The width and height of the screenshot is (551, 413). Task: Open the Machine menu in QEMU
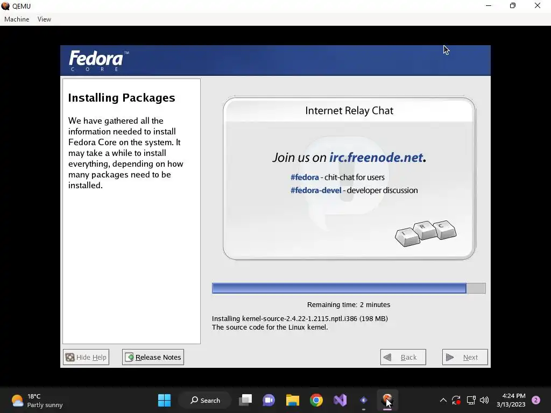[17, 19]
